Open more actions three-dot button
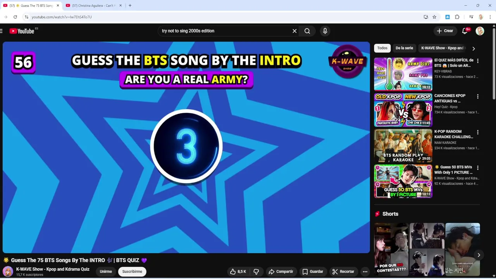Viewport: 496px width, 279px height. pyautogui.click(x=365, y=272)
